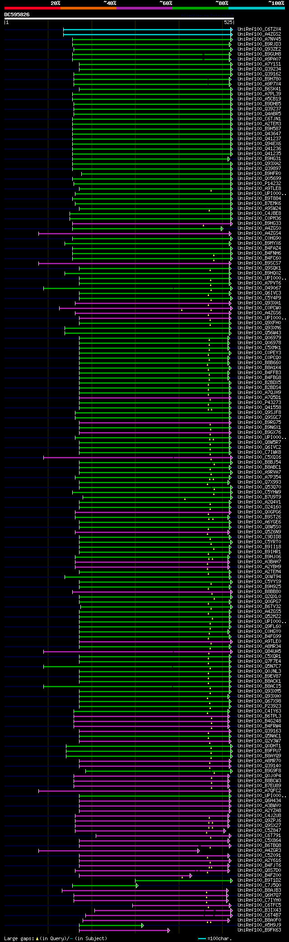Viewport: 289px width, 942px height.
Task: Select the UniRef100_B6SK41 entry
Action: click(259, 89)
